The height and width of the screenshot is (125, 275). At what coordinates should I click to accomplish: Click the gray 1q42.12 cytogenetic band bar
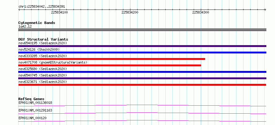click(142, 30)
